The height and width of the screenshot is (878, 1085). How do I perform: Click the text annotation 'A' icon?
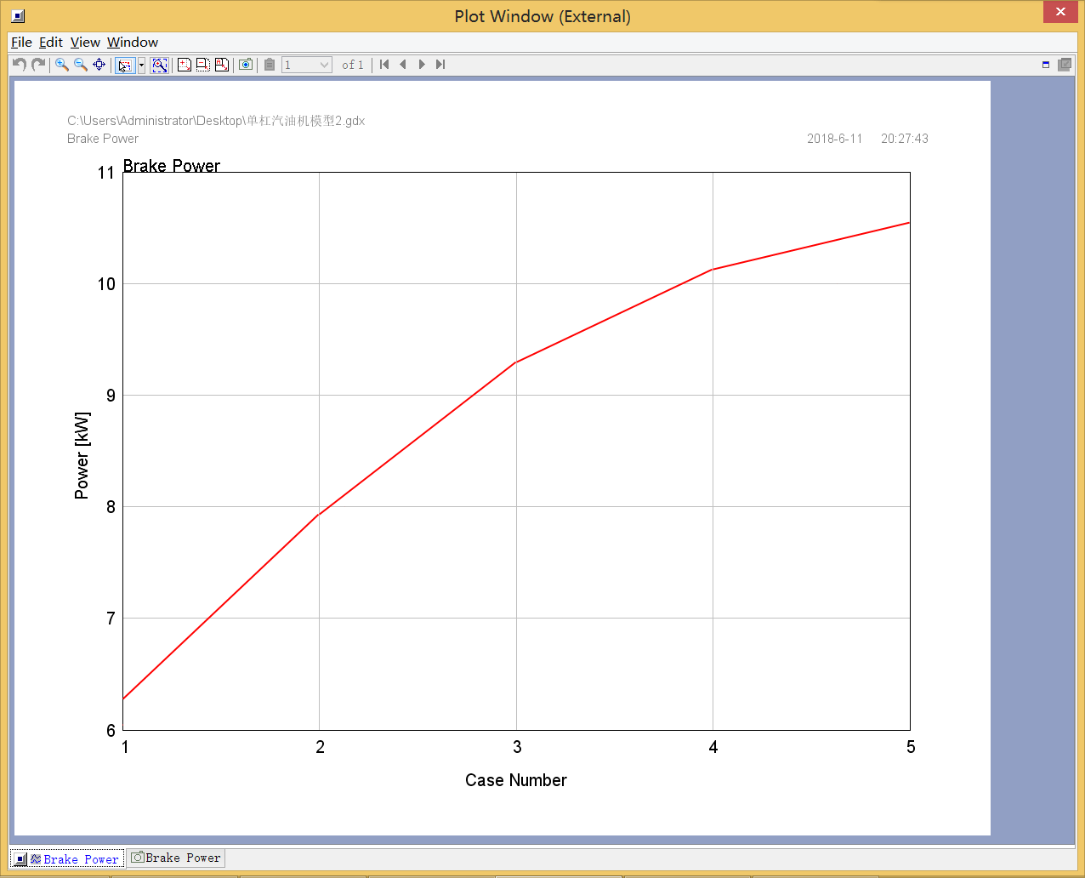(x=222, y=65)
